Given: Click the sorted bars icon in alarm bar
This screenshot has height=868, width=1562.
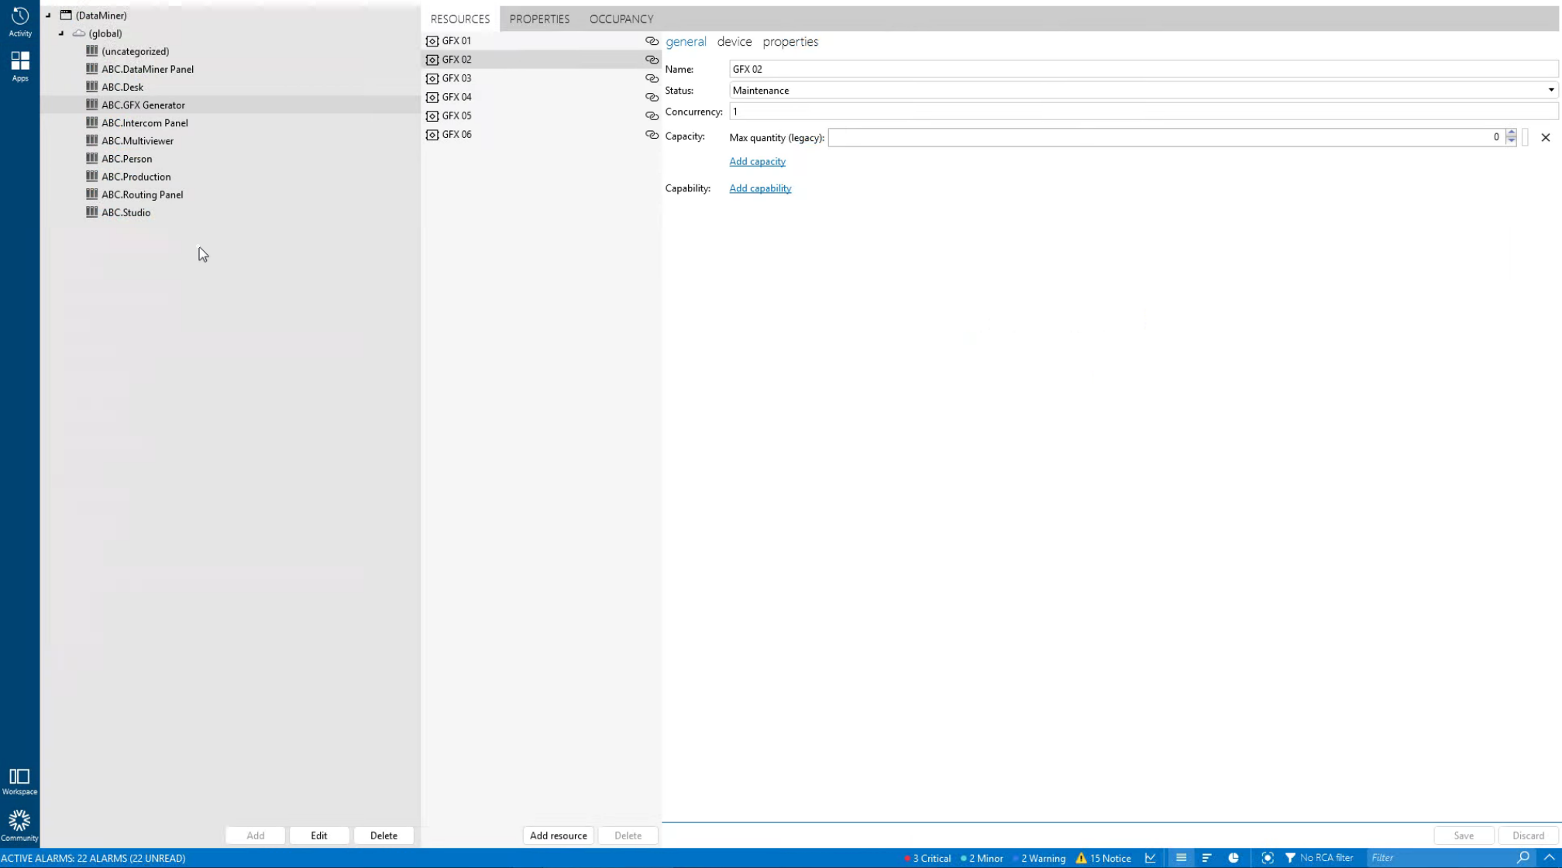Looking at the screenshot, I should [1206, 858].
